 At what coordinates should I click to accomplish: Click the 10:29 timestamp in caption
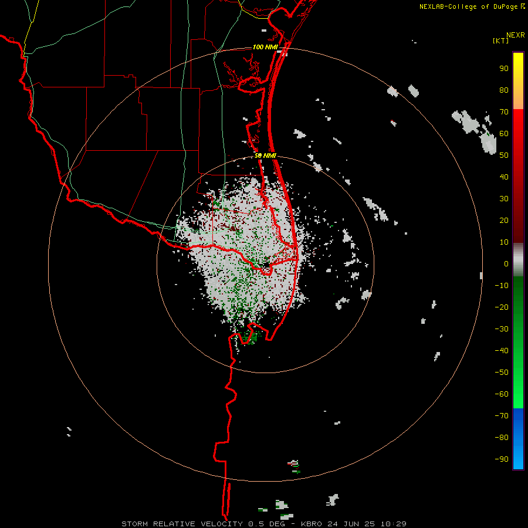393,524
